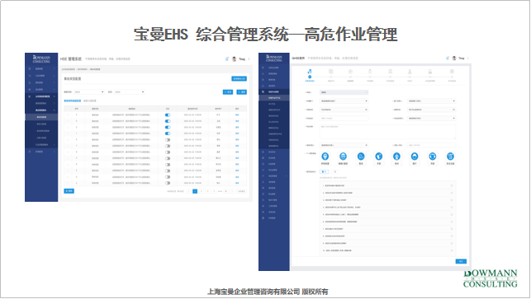Click the blue submit button at form bottom

tap(461, 261)
